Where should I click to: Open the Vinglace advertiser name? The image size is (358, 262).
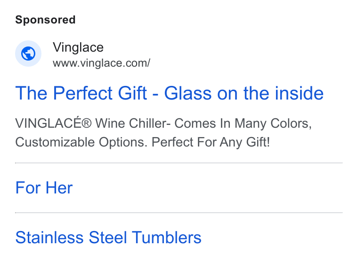(78, 47)
